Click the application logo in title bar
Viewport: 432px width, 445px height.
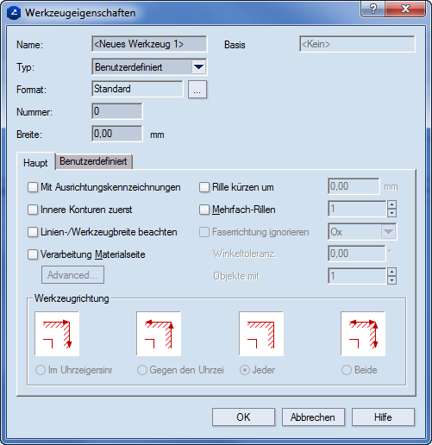[x=14, y=13]
